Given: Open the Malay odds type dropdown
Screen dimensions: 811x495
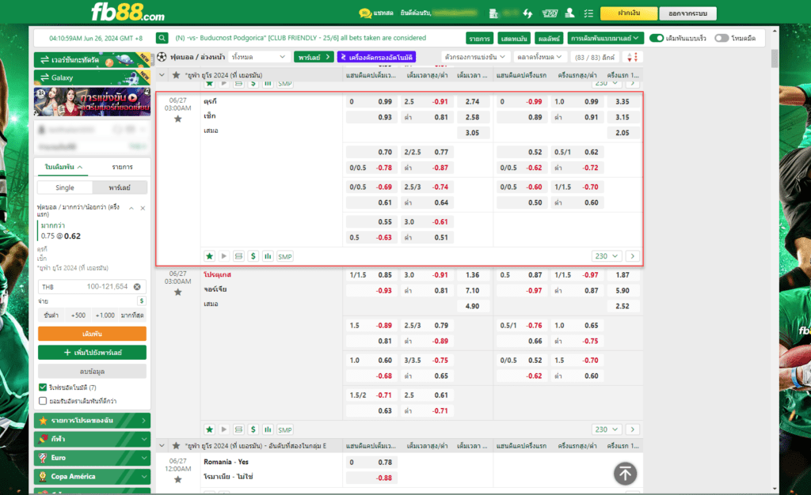Looking at the screenshot, I should (x=604, y=38).
